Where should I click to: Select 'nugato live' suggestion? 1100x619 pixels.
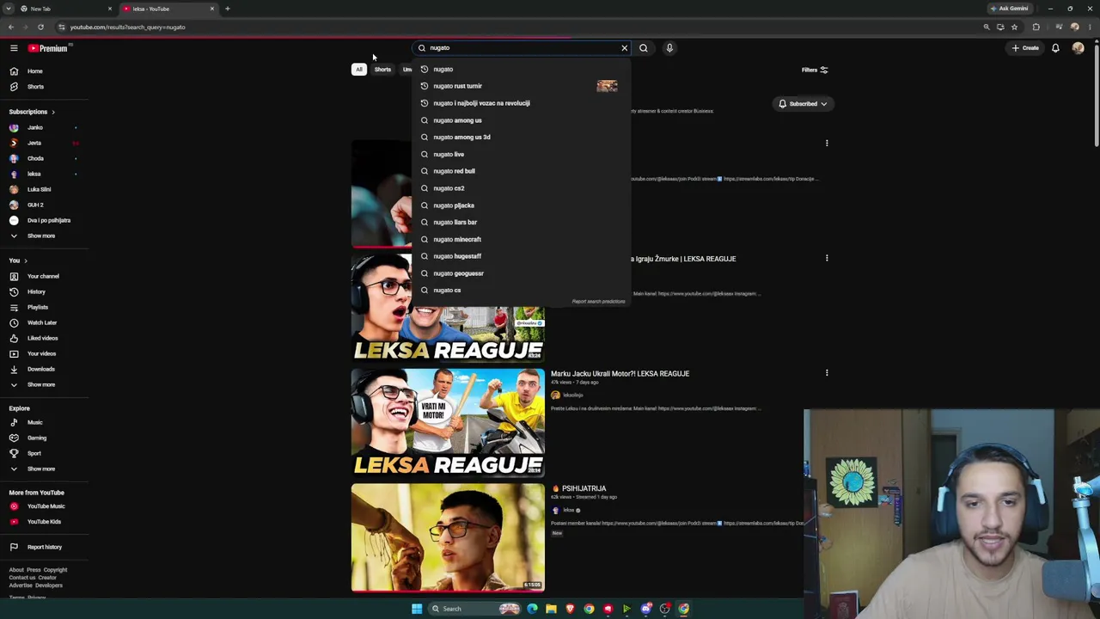coord(521,155)
